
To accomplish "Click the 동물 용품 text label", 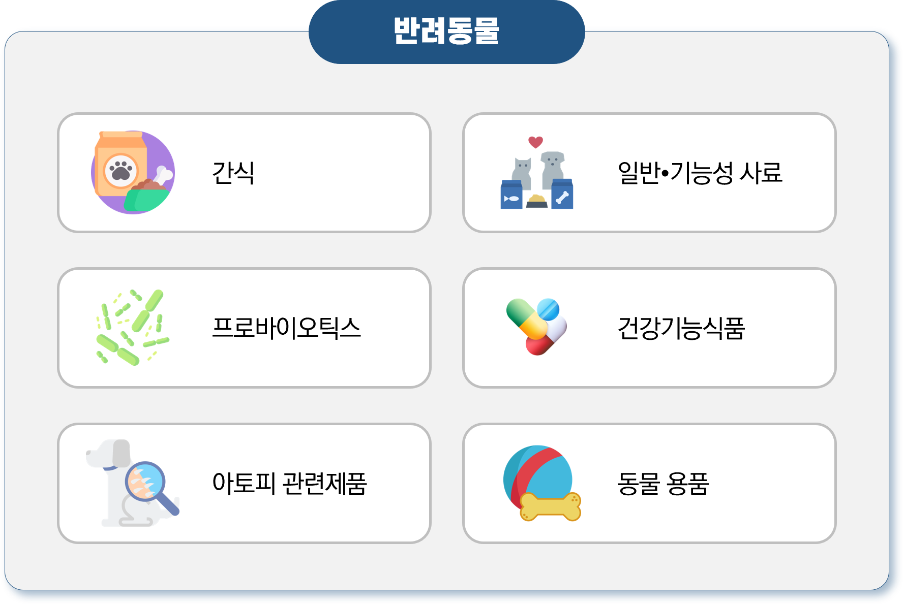I will (x=663, y=484).
